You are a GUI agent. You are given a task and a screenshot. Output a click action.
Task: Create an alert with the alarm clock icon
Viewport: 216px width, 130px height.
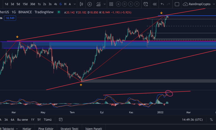pos(146,4)
